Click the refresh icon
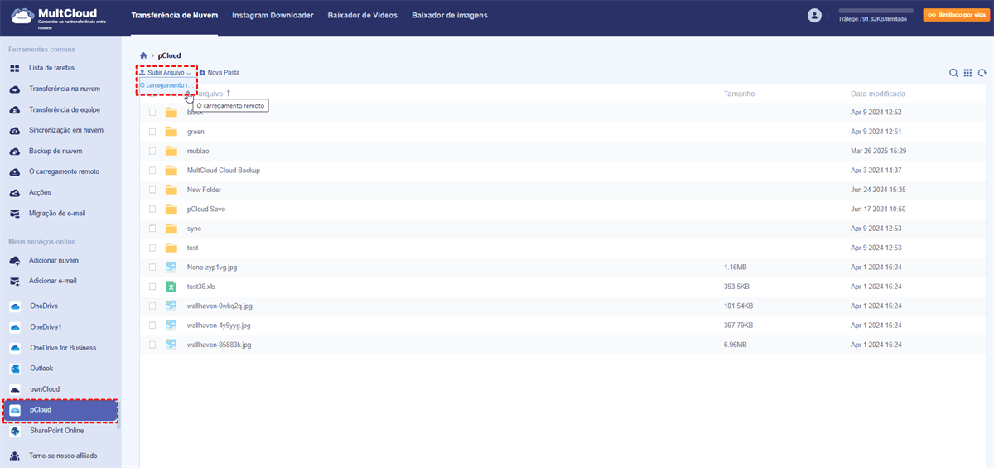This screenshot has width=994, height=468. (x=982, y=73)
